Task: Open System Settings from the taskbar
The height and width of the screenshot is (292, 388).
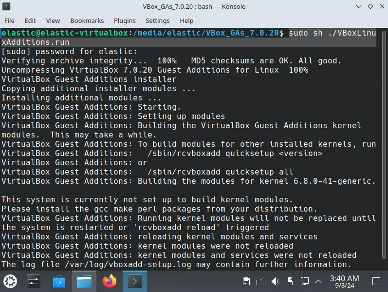Action: tap(34, 281)
